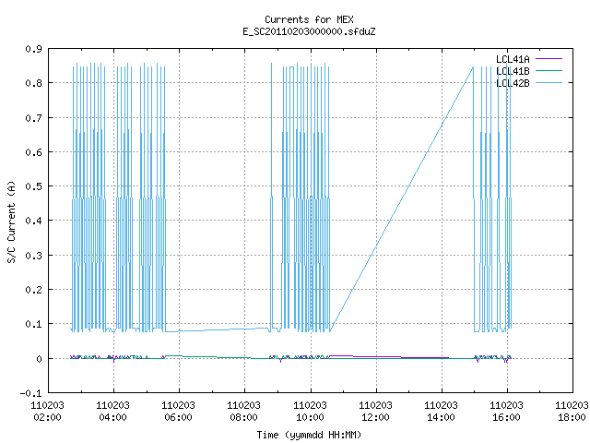Screen dimensions: 590x443
Task: Click the 'S/C Current (A)' y-axis label
Action: click(x=12, y=221)
